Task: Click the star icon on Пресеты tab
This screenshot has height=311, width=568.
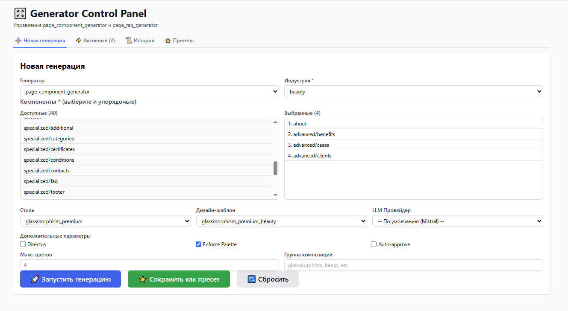Action: point(168,41)
